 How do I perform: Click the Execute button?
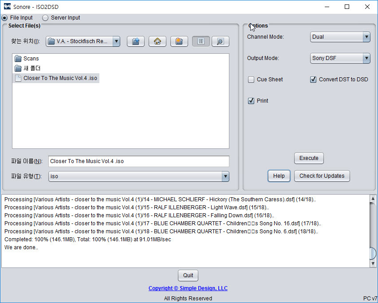coord(309,158)
